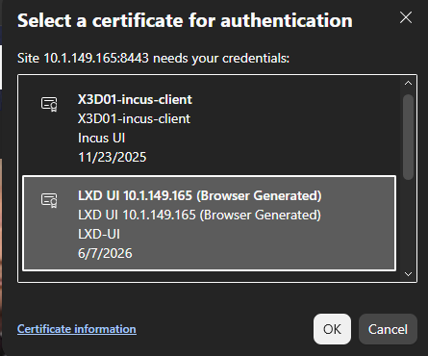This screenshot has width=428, height=356.
Task: Click the certificate icon beside LXD UI entry
Action: [49, 200]
